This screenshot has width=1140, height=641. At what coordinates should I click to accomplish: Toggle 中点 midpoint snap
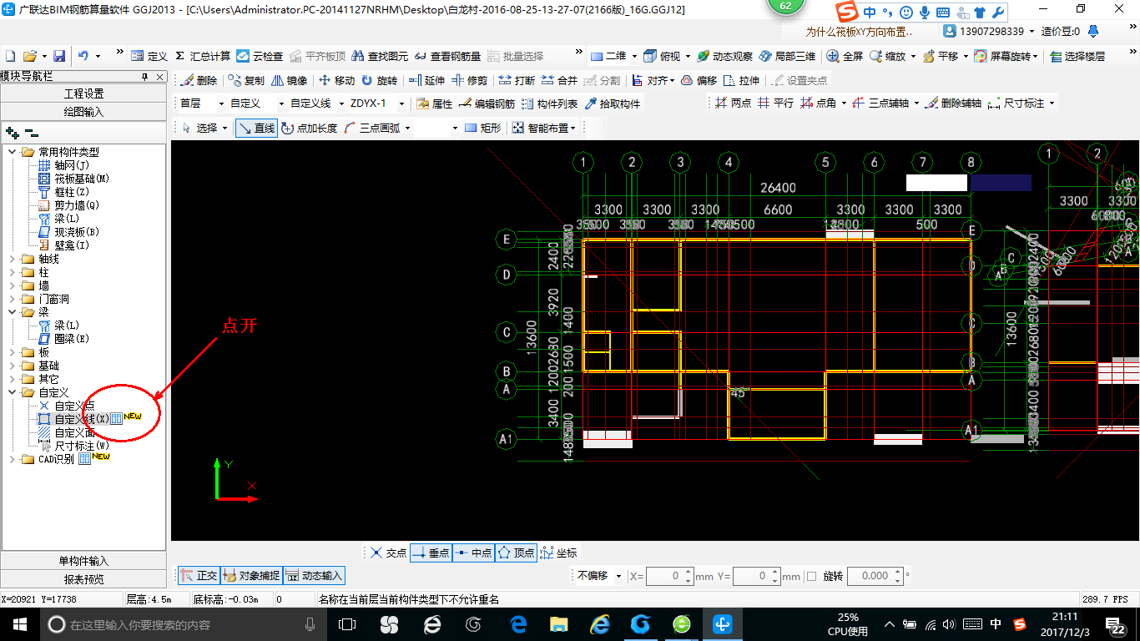click(473, 553)
